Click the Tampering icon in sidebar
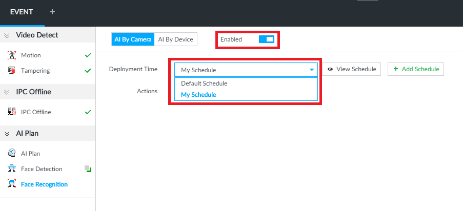The height and width of the screenshot is (211, 463). tap(12, 70)
